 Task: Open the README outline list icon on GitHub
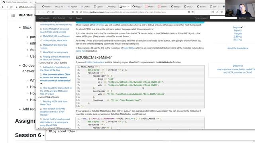pos(13,15)
